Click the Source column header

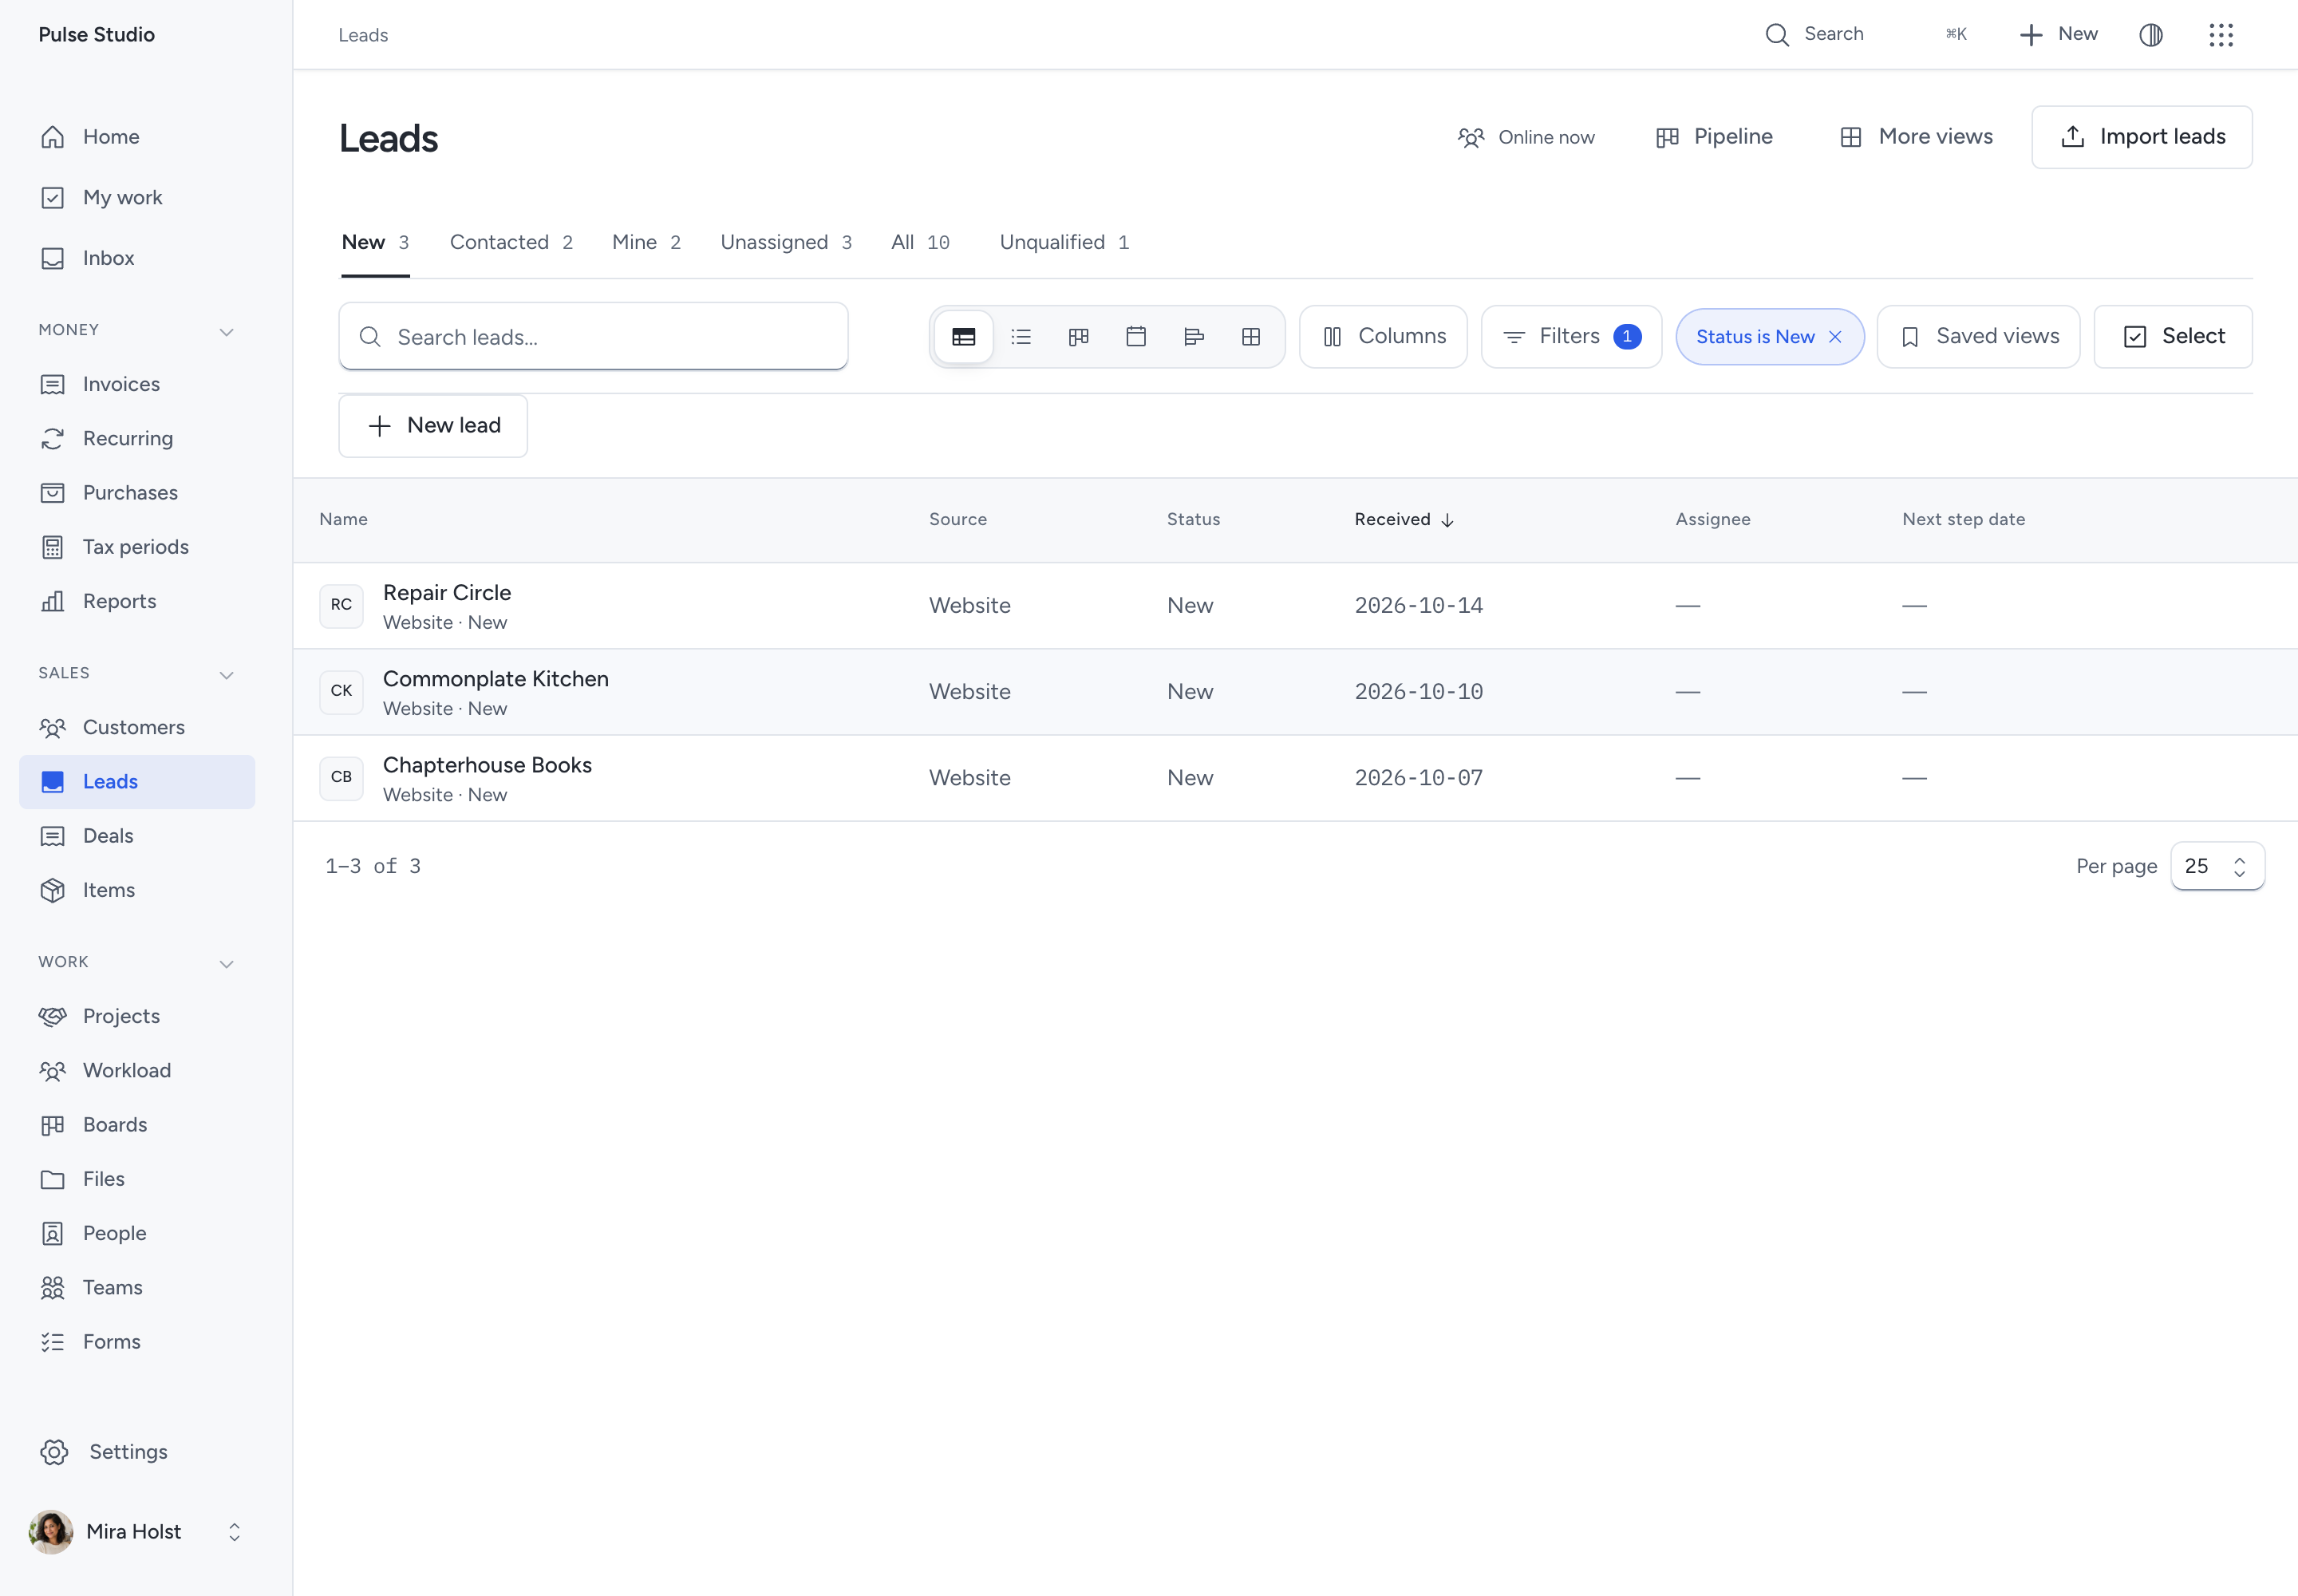click(958, 519)
